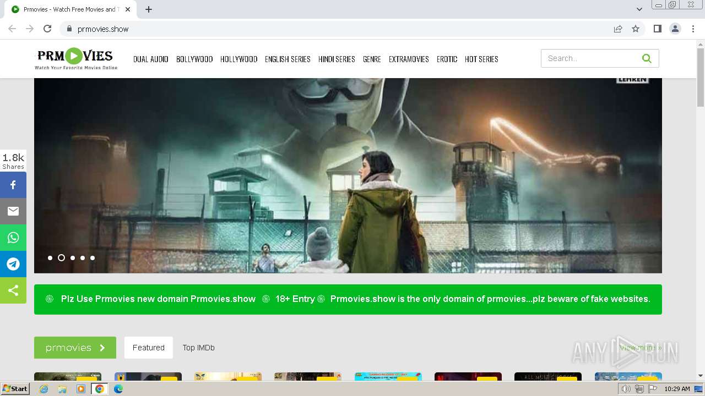This screenshot has width=705, height=396.
Task: Open Windows Media Player taskbar icon
Action: point(81,389)
